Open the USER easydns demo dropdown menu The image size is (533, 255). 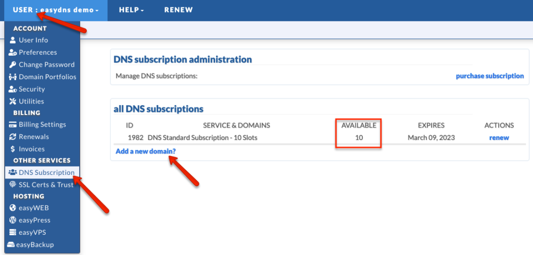(x=56, y=10)
